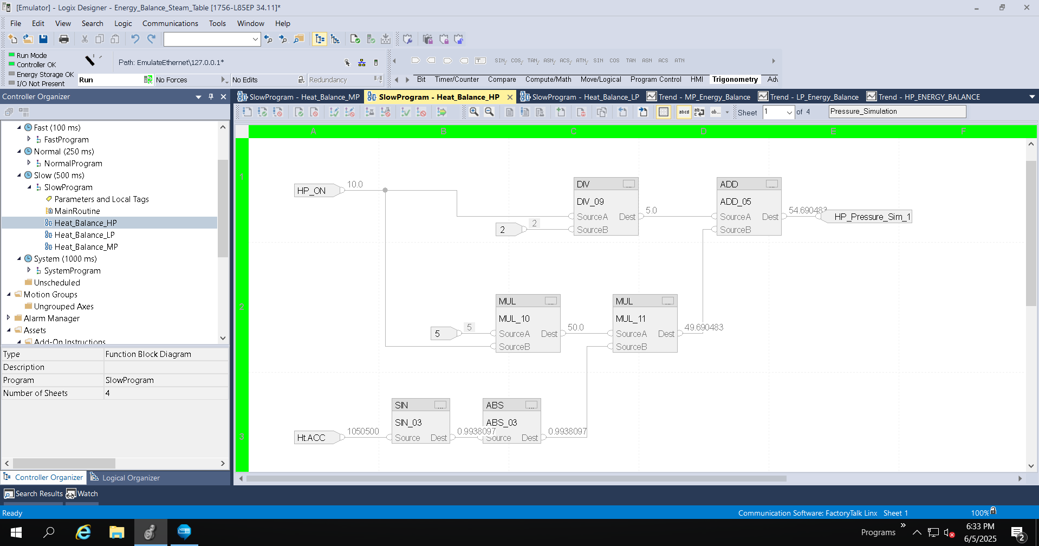Switch to the Logical Organizer view
This screenshot has width=1039, height=546.
[x=130, y=477]
